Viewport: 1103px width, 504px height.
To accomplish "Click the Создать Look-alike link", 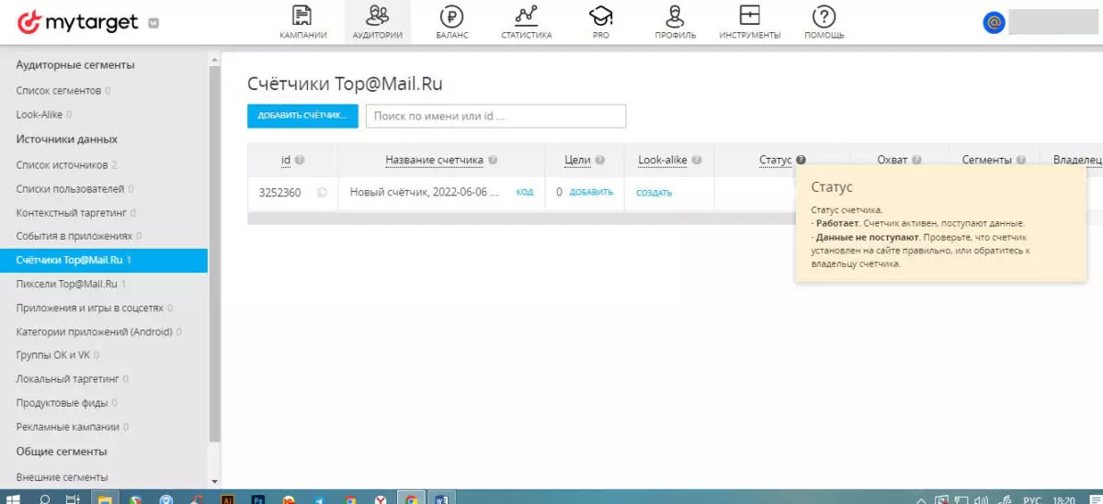I will [x=654, y=193].
